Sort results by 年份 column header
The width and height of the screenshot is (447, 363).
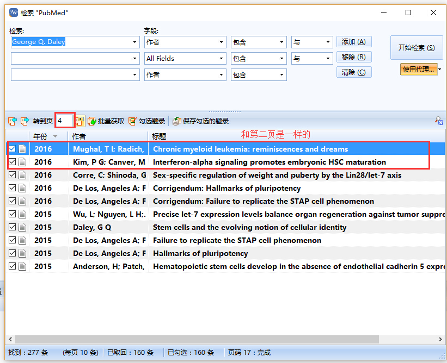pos(48,136)
